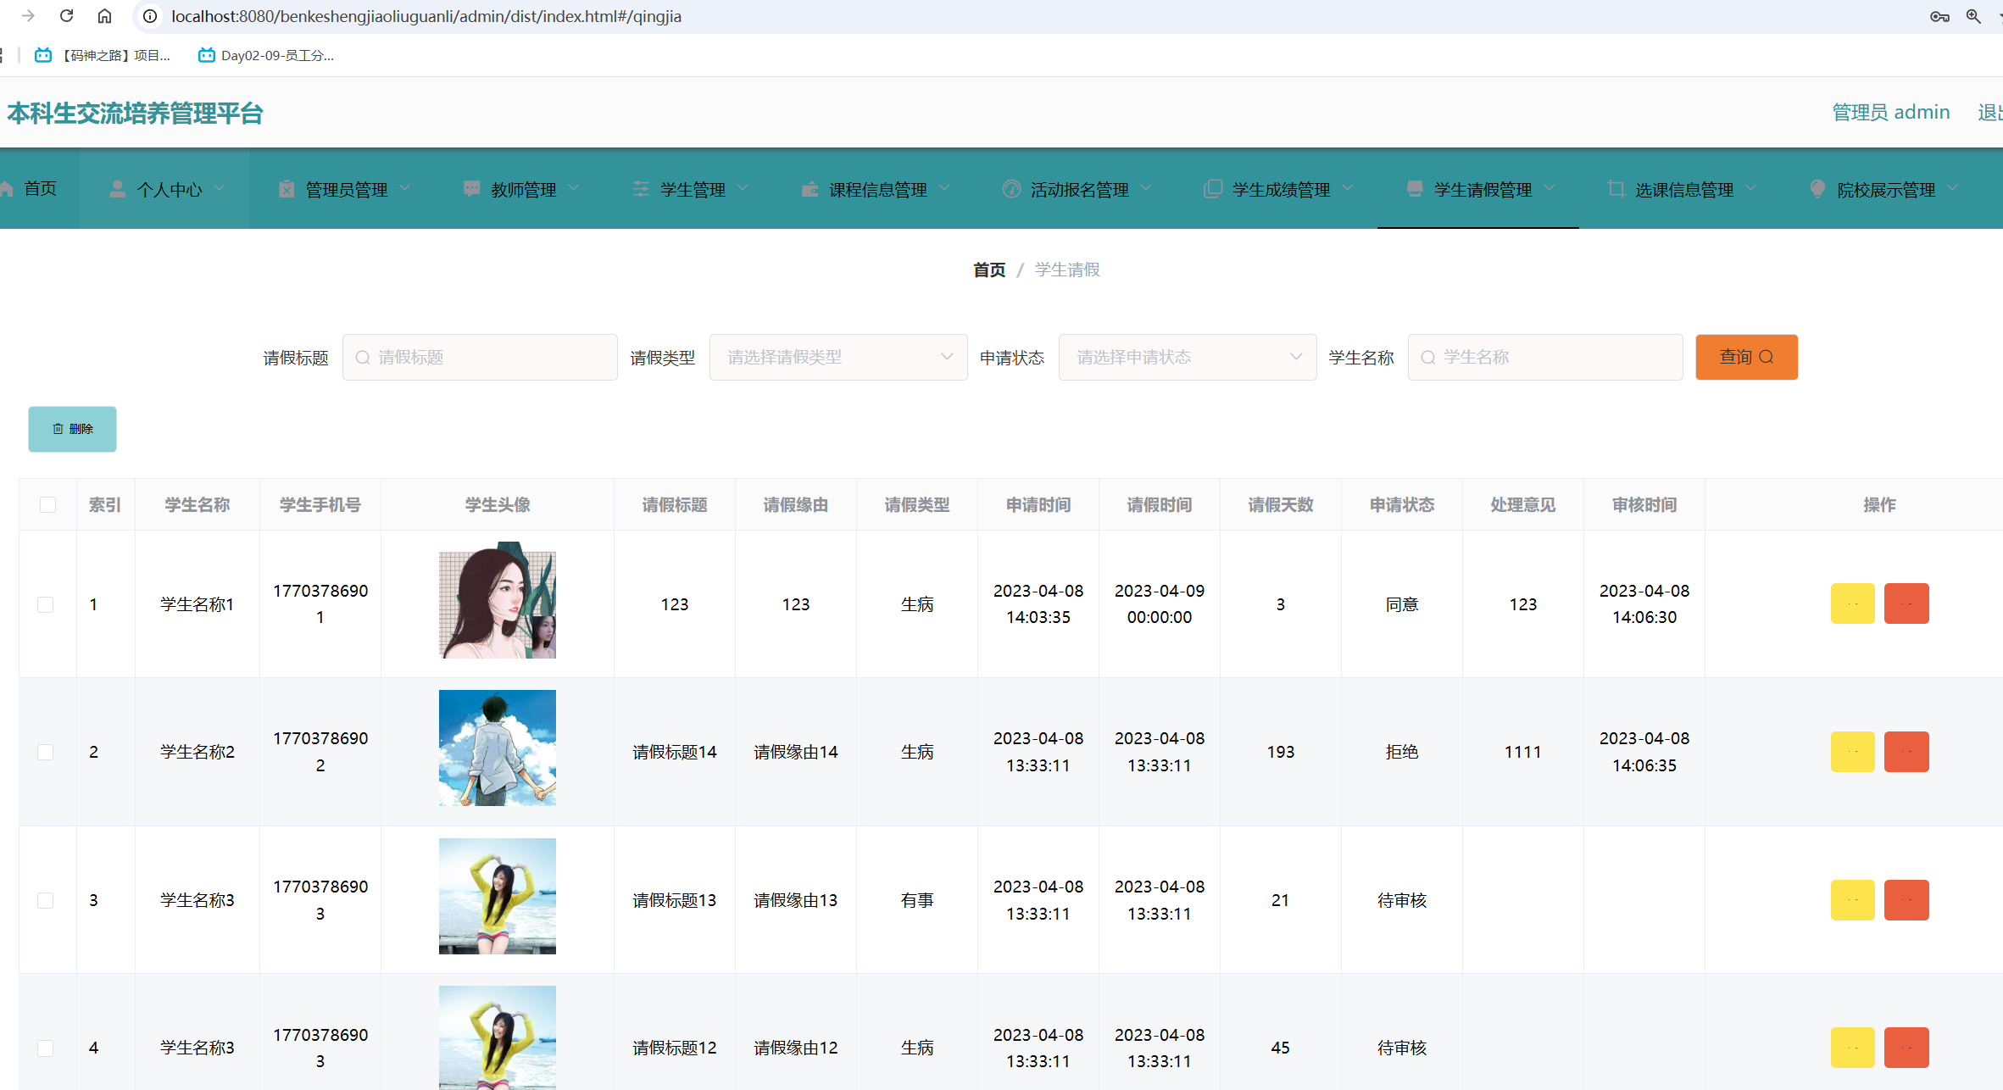The height and width of the screenshot is (1090, 2003).
Task: Click the wallet icon beside 课程信息管理
Action: [x=810, y=189]
